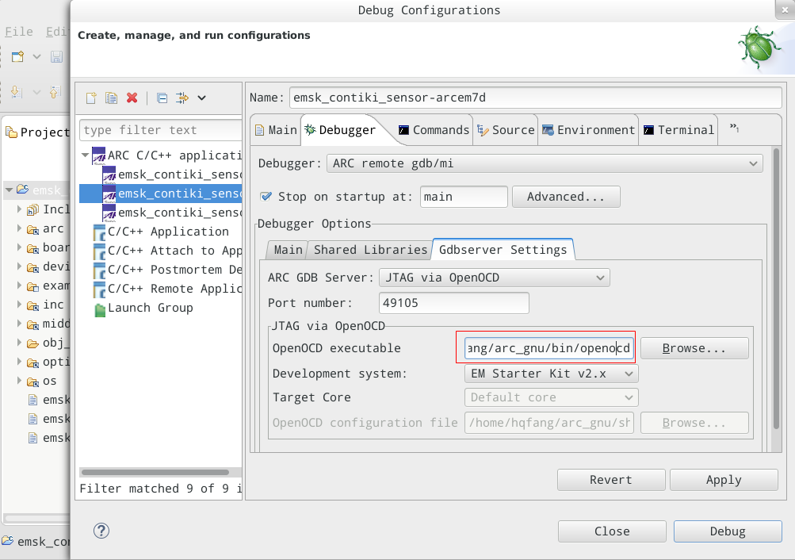
Task: Duplicate the selected launch configuration
Action: 110,98
